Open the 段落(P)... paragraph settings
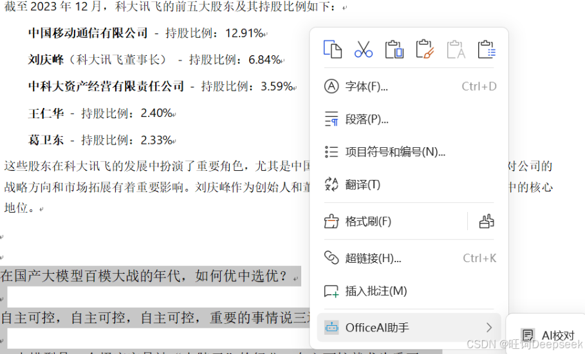 click(409, 119)
